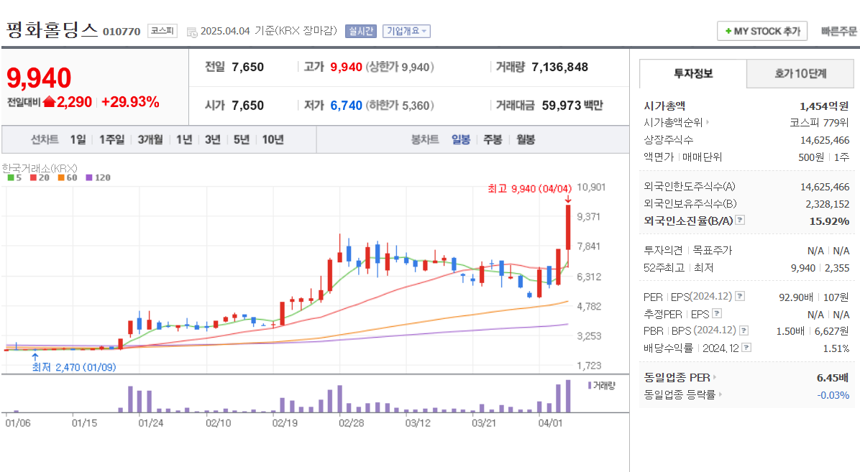Open help icon next to 배당수익률 2024.12
This screenshot has width=860, height=472.
(746, 348)
